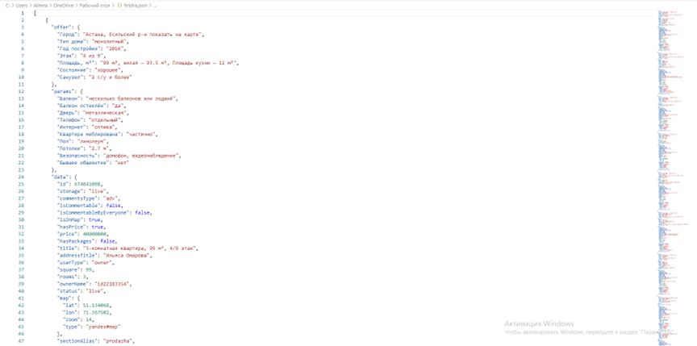The image size is (697, 346).
Task: Click the "adv" value
Action: click(x=110, y=198)
